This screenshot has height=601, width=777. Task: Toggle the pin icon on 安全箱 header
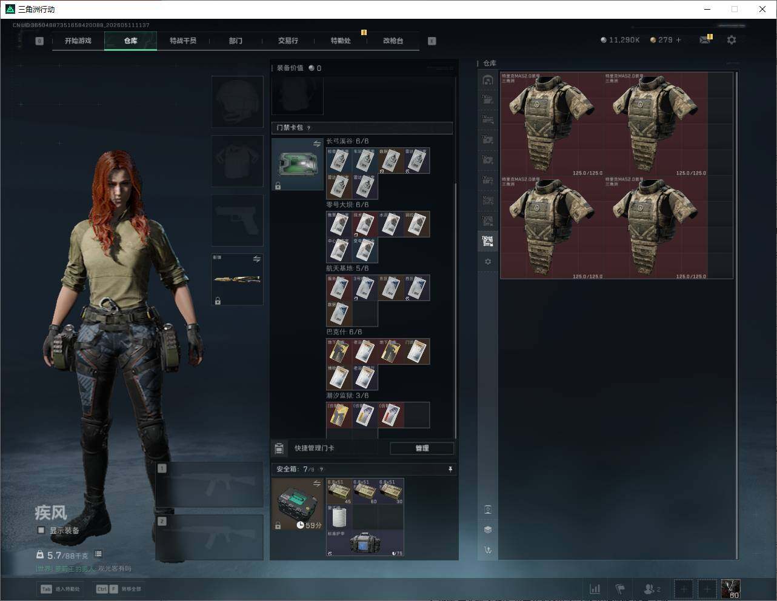[x=450, y=469]
